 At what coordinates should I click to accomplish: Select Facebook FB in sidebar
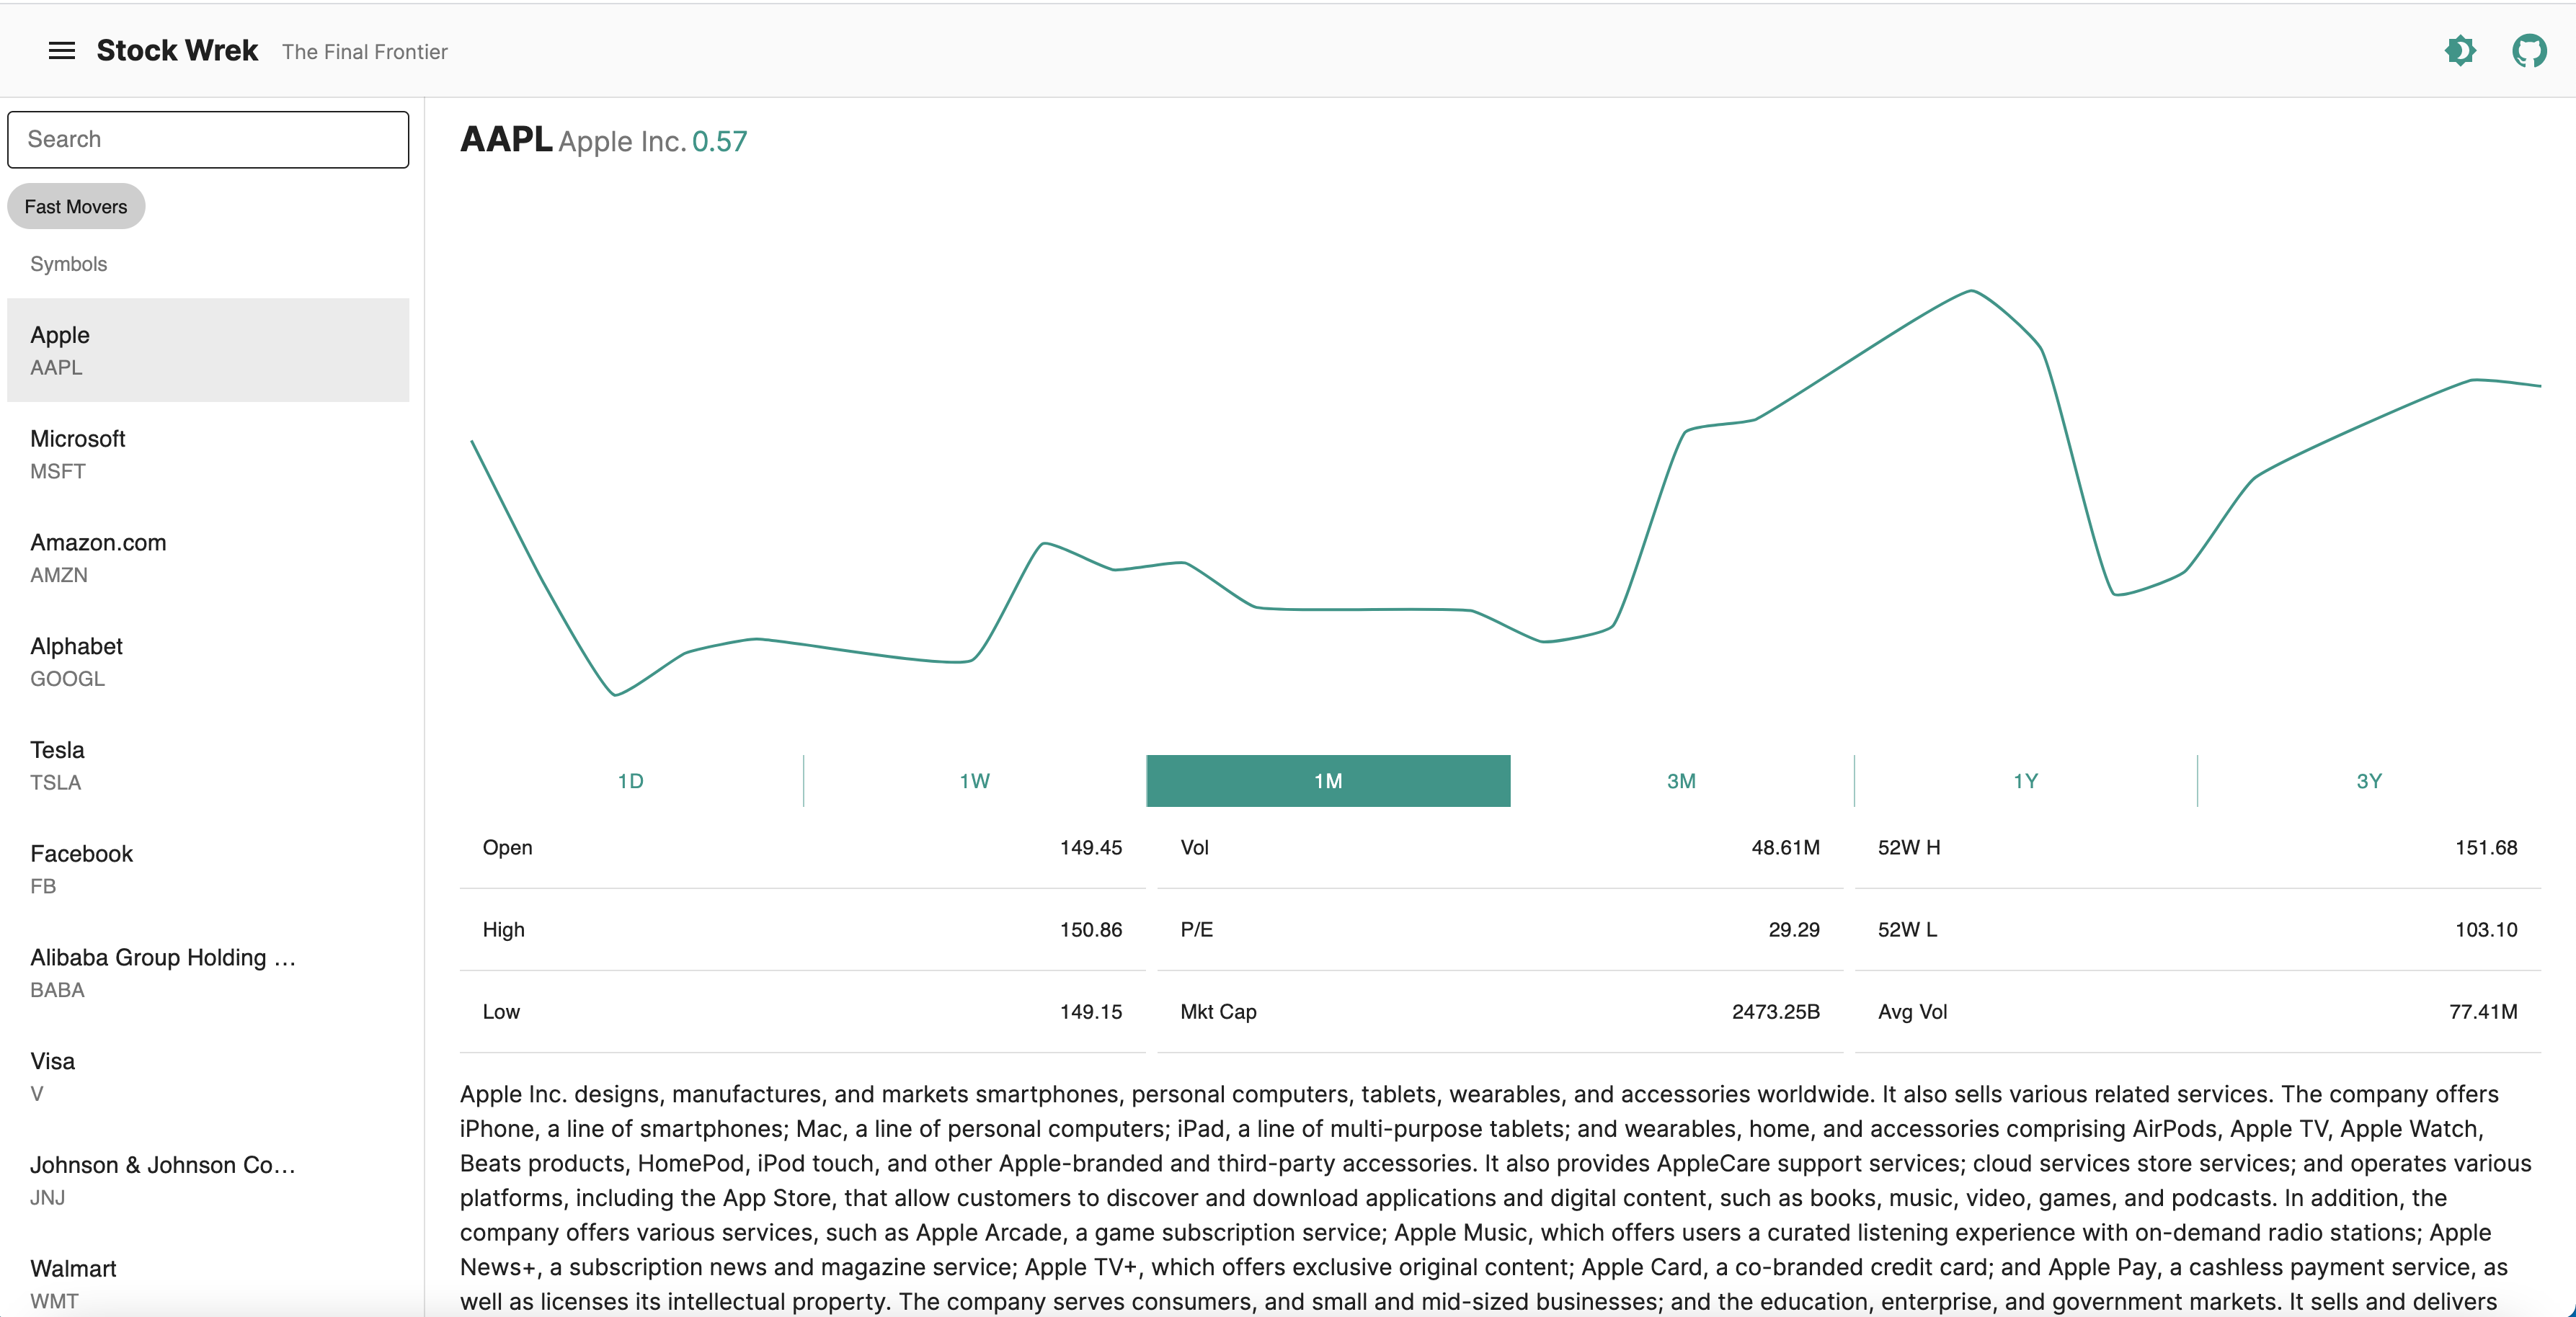coord(208,870)
